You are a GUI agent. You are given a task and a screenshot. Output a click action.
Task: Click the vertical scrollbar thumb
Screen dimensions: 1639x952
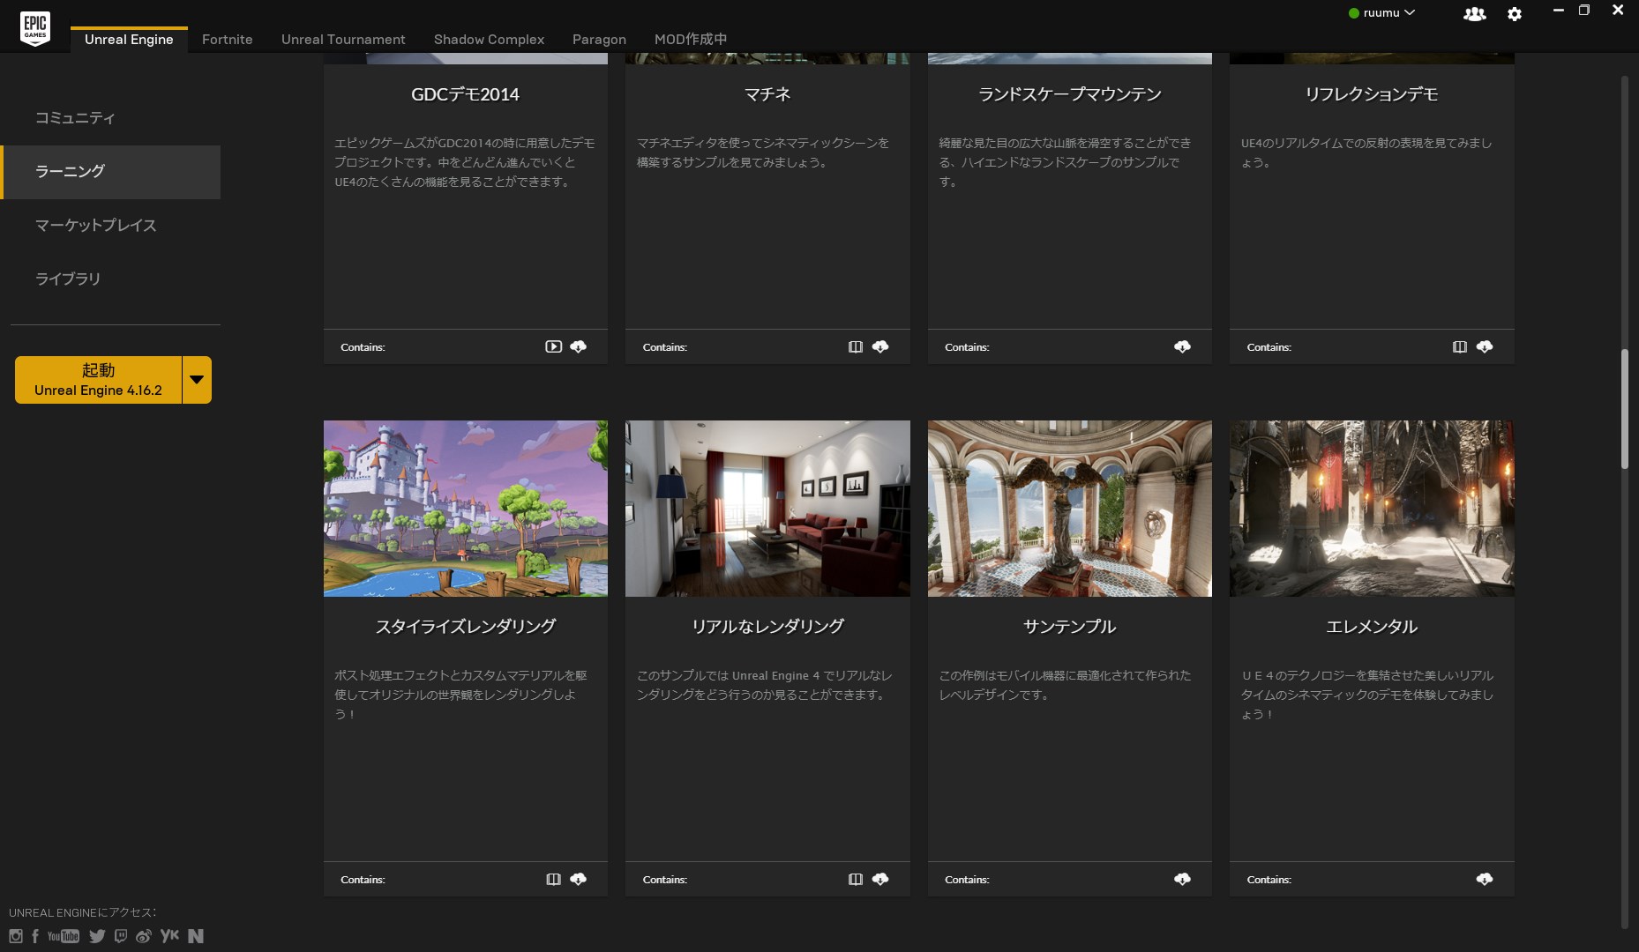click(x=1625, y=410)
